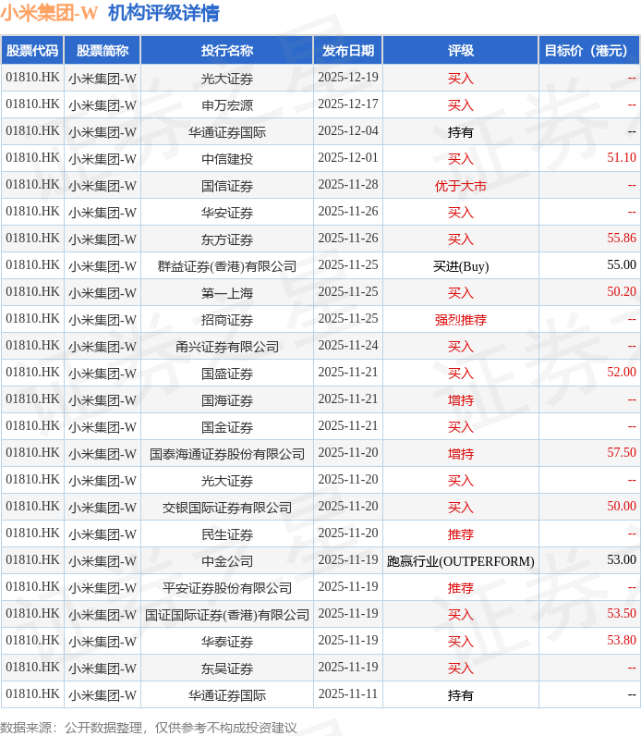The image size is (641, 736).
Task: Click the 股票简称 column header
Action: click(x=103, y=50)
